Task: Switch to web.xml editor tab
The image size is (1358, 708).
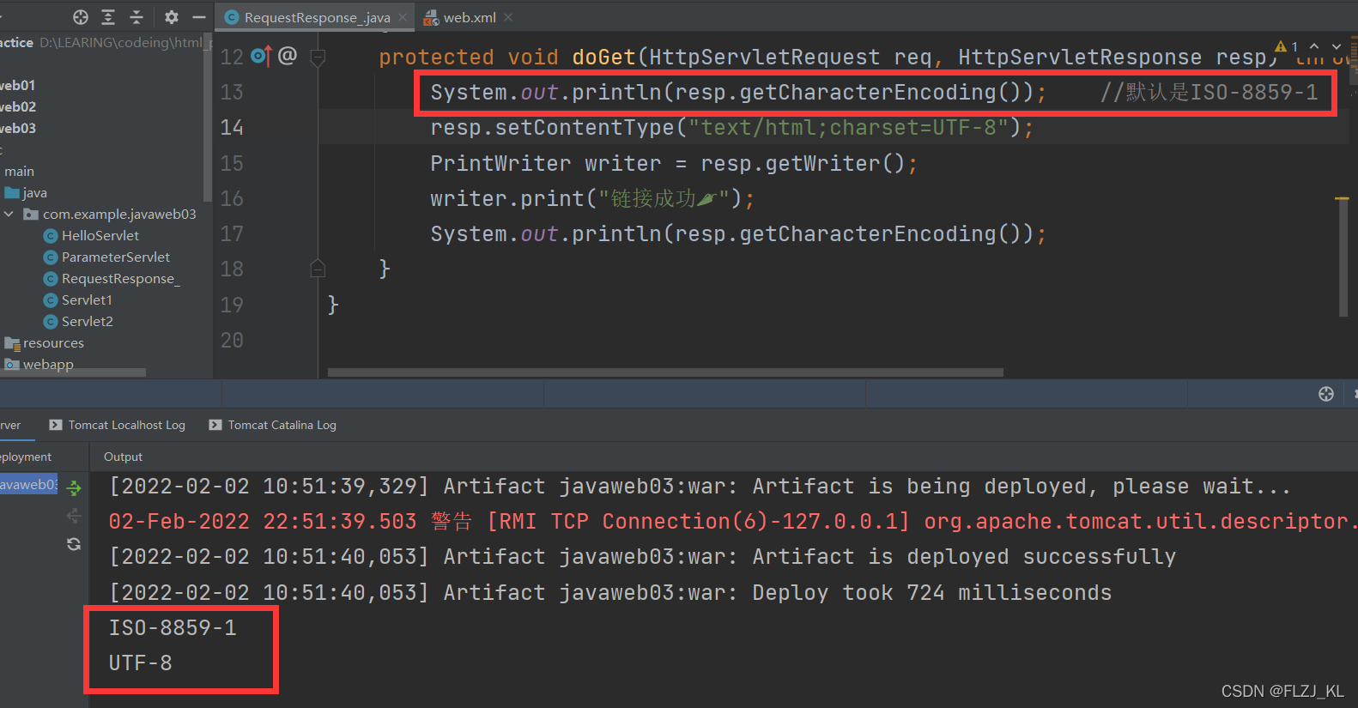Action: click(x=470, y=17)
